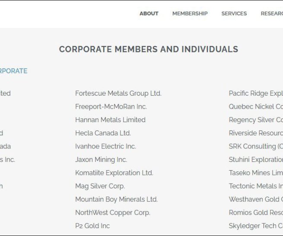
Task: Select the Taseko Mines member entry
Action: click(x=256, y=173)
